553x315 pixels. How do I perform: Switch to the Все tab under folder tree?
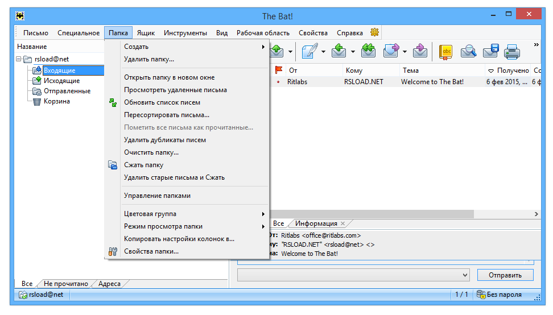(x=27, y=284)
